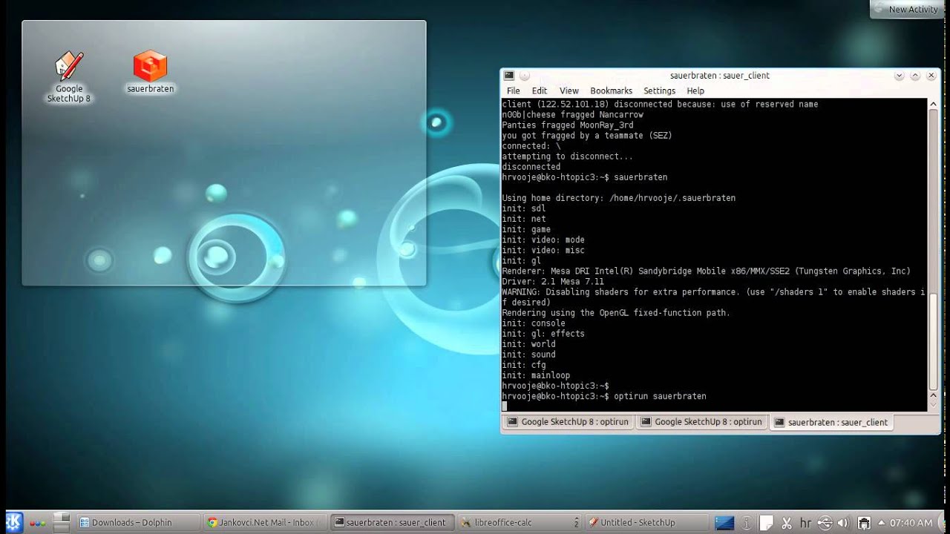The width and height of the screenshot is (950, 534).
Task: Click 'Rendering using the OpenGL fixed-function path.' line
Action: [616, 313]
